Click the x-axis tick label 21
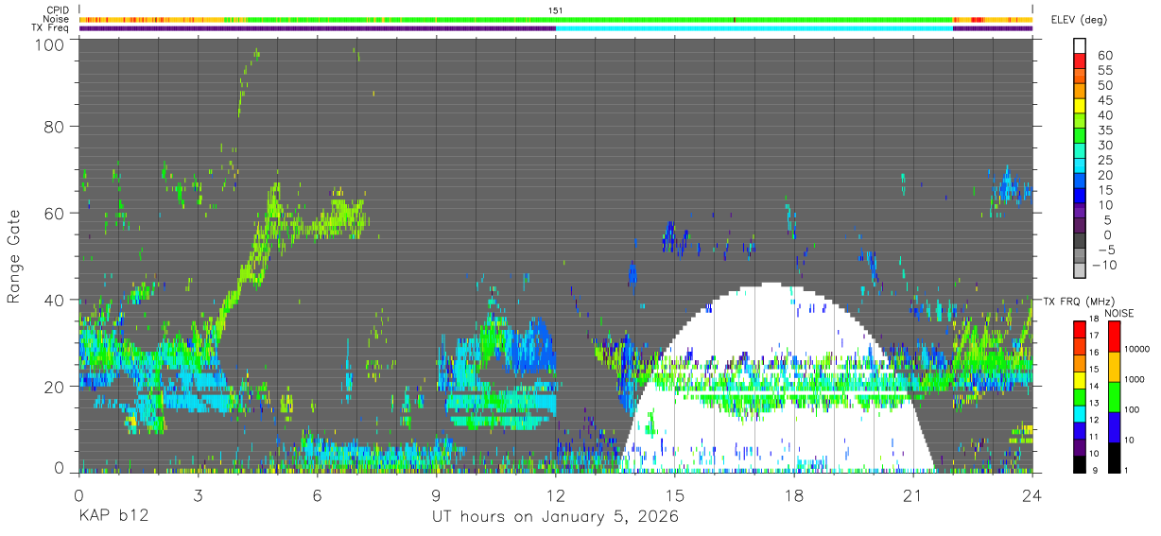 [x=913, y=494]
